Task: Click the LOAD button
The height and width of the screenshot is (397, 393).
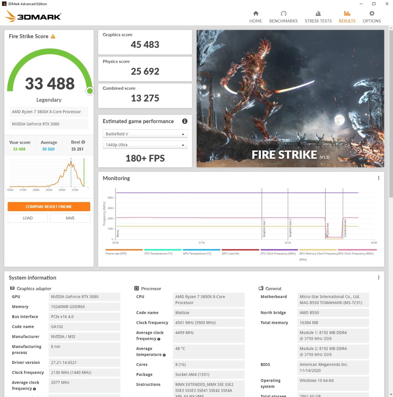Action: click(28, 218)
